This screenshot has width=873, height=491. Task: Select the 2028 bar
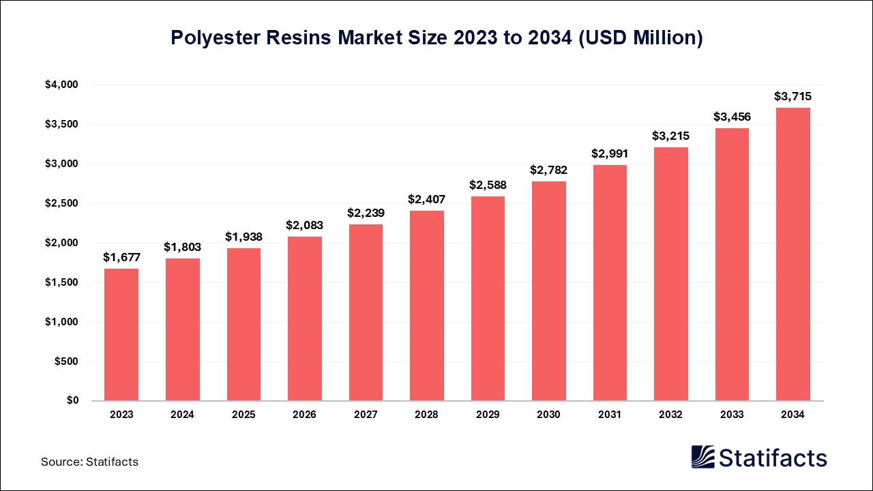pyautogui.click(x=427, y=306)
